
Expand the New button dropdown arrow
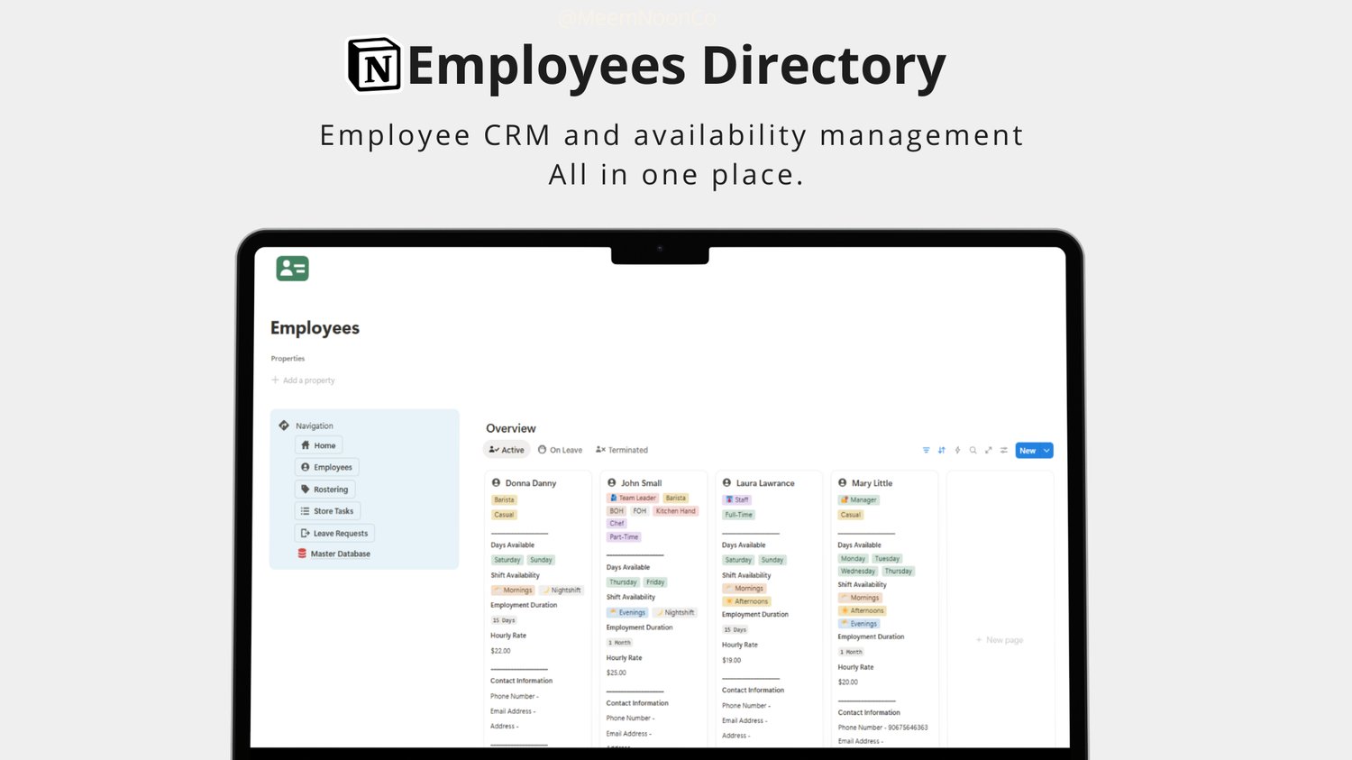tap(1046, 451)
